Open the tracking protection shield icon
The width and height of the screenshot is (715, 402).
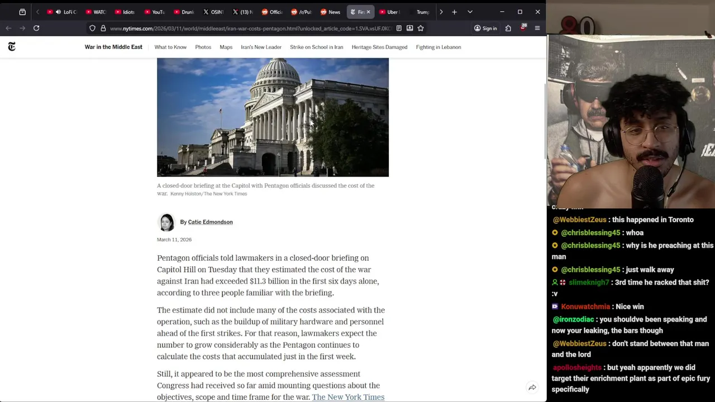[93, 28]
